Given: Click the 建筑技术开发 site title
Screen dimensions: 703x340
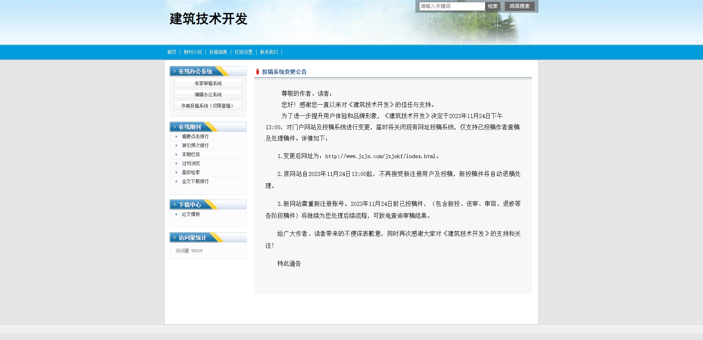Looking at the screenshot, I should 208,19.
